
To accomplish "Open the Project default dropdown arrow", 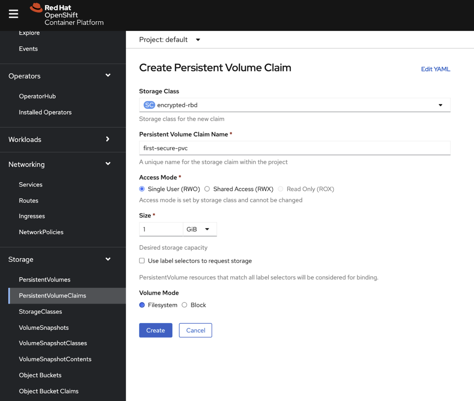I will point(198,40).
